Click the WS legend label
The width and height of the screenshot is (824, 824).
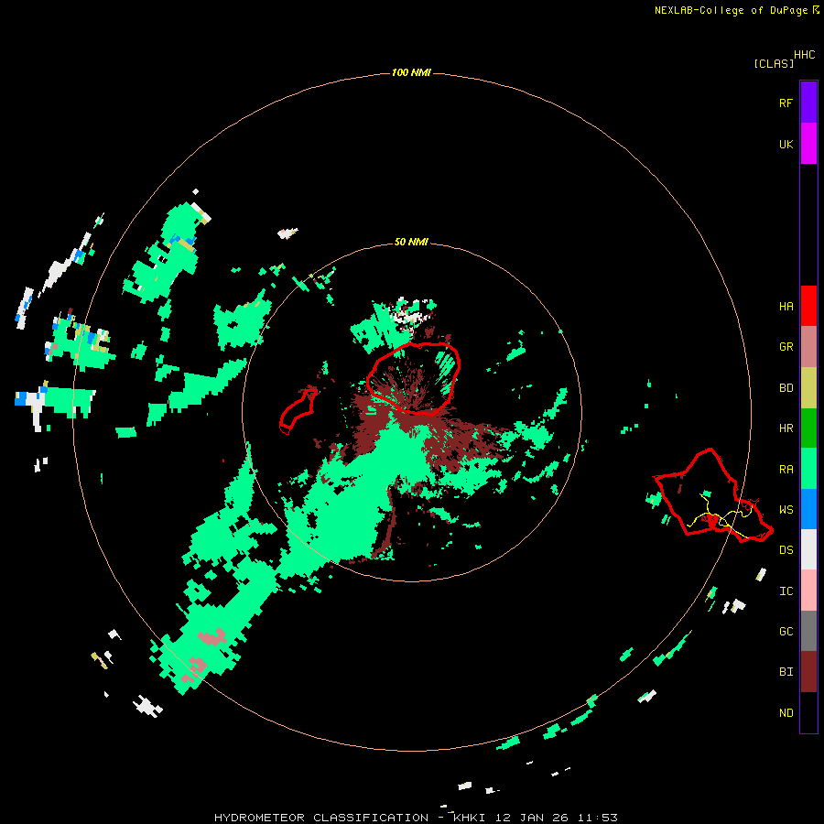(786, 510)
